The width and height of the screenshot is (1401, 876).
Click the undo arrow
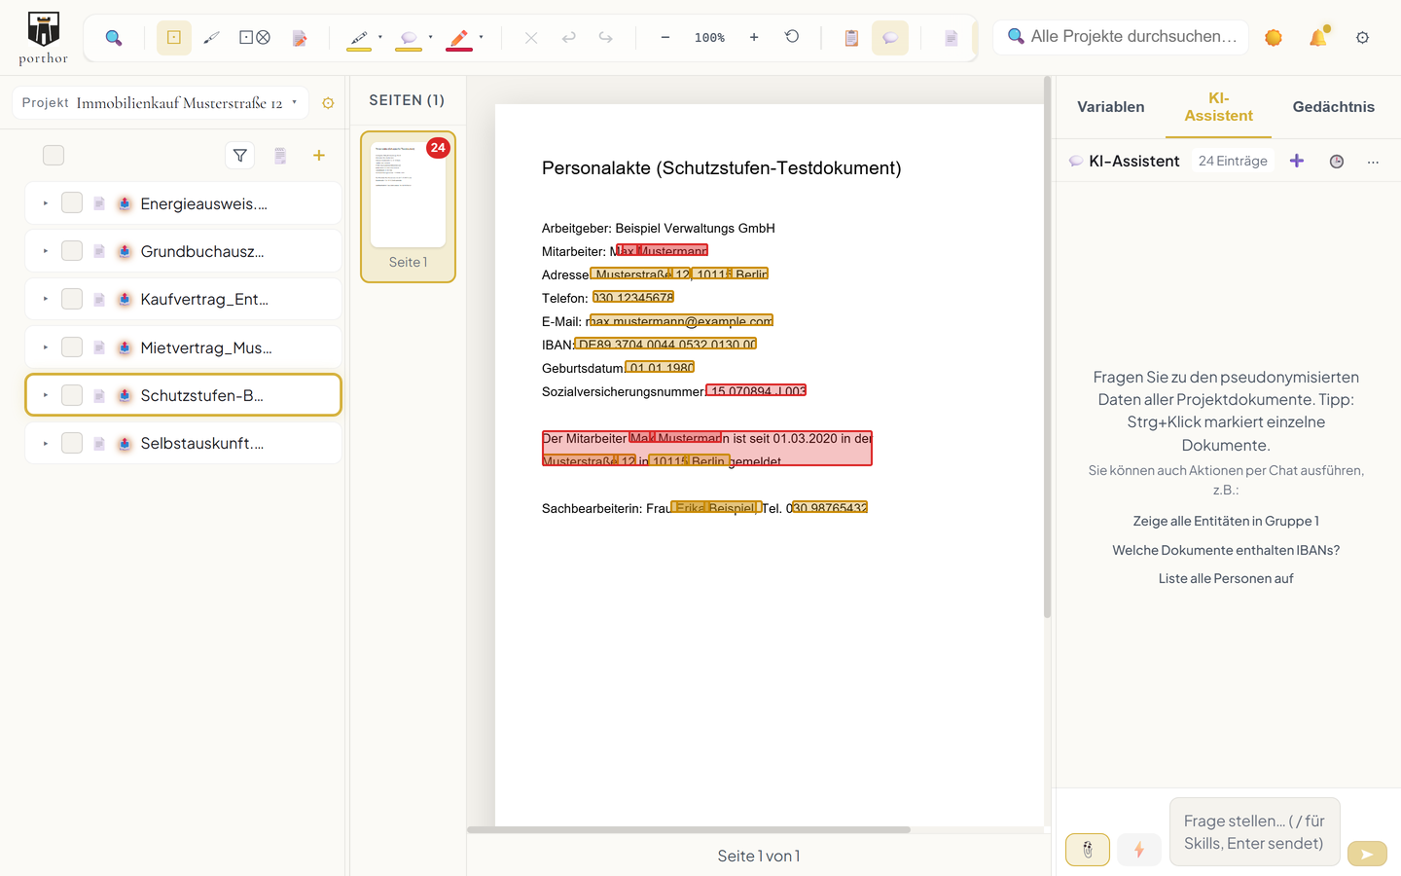point(568,38)
